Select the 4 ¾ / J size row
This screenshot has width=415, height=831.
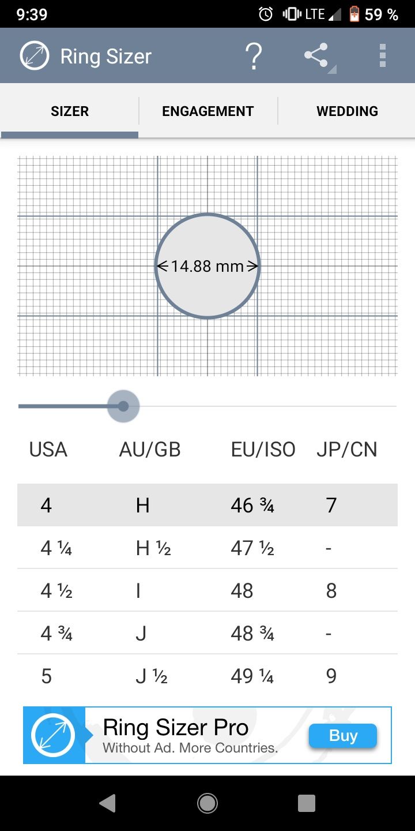coord(207,633)
